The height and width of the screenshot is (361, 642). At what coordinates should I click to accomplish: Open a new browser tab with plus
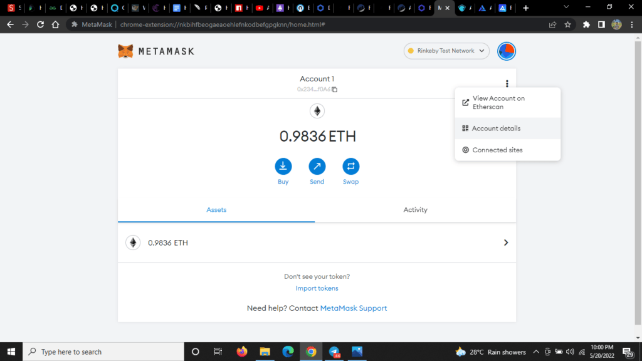[x=526, y=8]
